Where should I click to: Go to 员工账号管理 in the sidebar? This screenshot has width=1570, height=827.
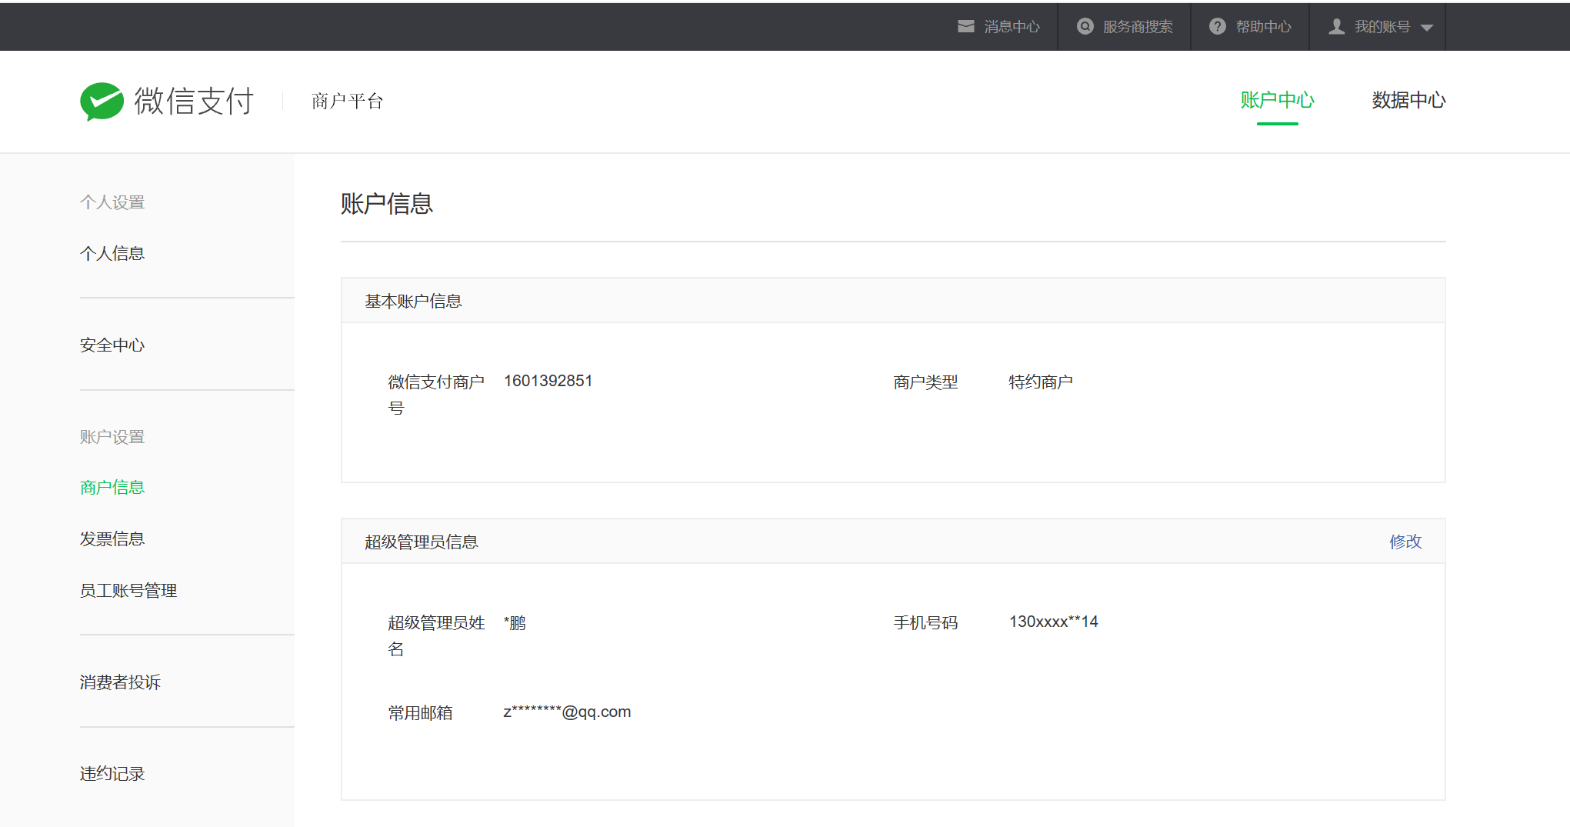(x=128, y=590)
